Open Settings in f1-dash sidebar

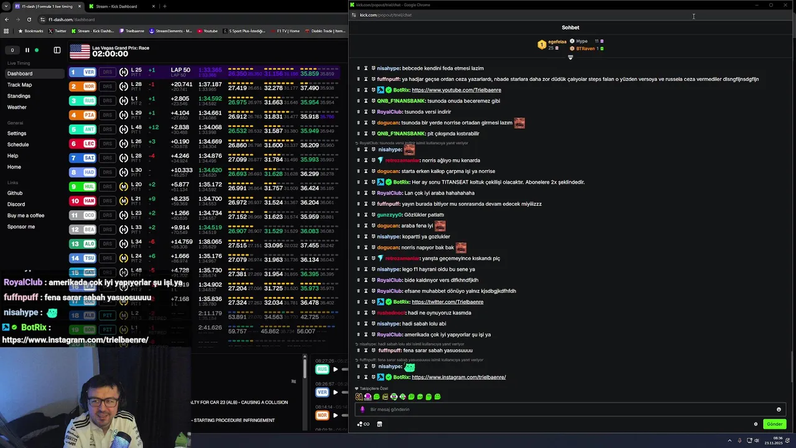click(x=17, y=133)
